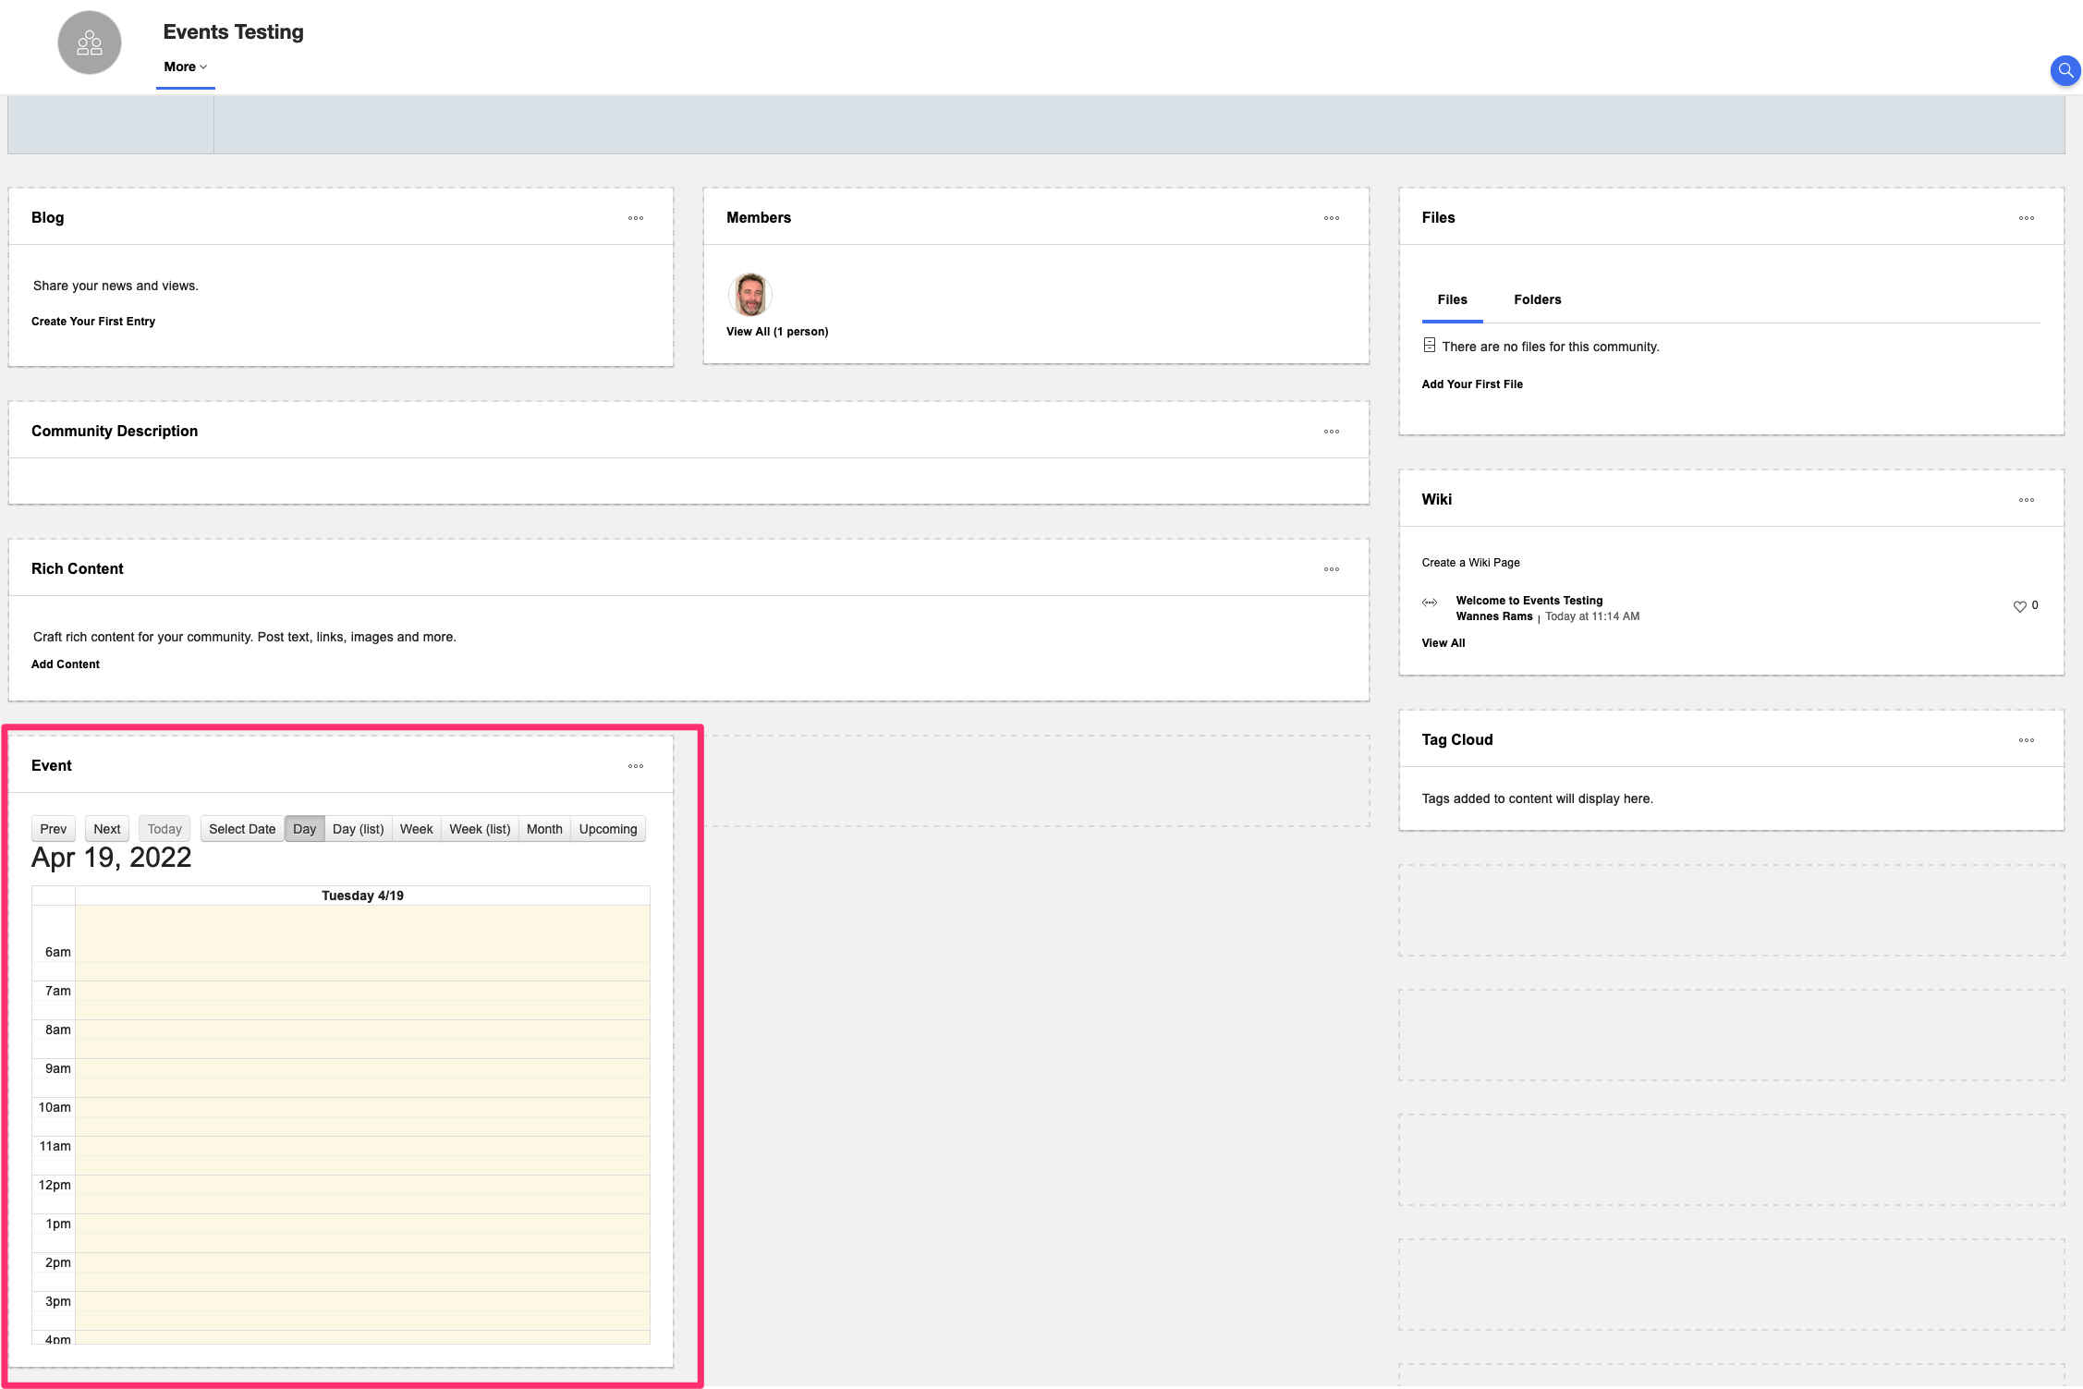Open the Select Date picker
This screenshot has height=1389, width=2083.
(x=242, y=829)
